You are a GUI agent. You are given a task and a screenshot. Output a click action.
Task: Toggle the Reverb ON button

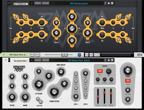tap(100, 71)
